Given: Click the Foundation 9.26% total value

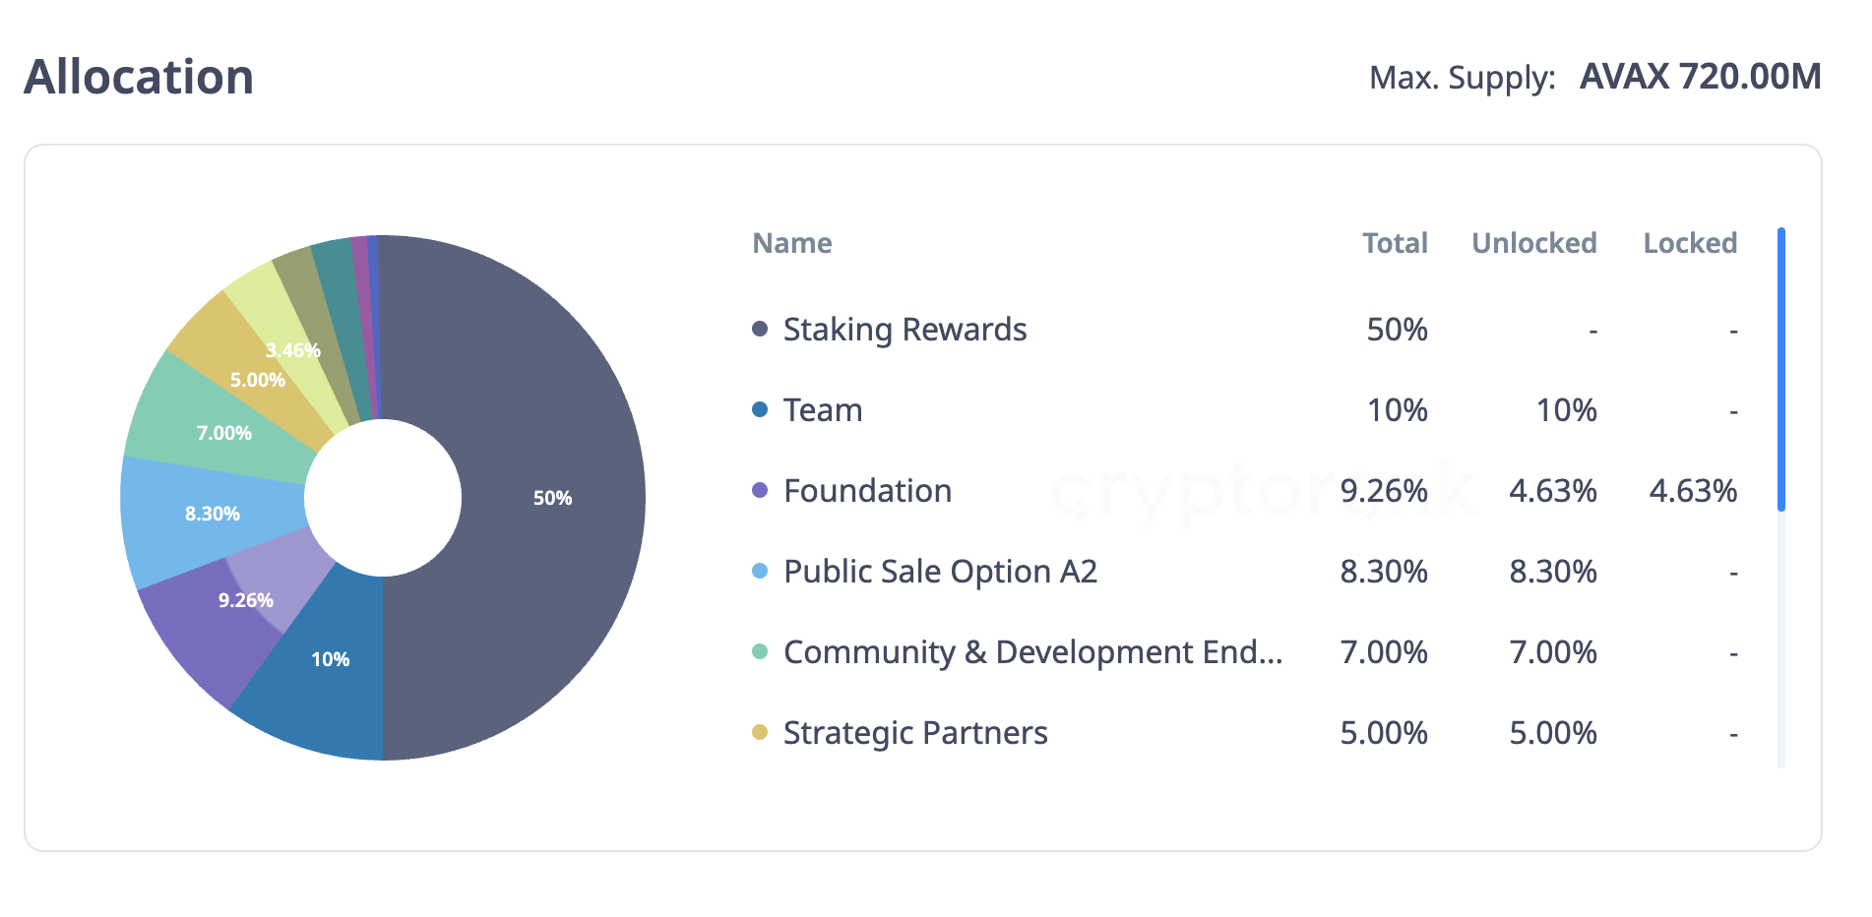Looking at the screenshot, I should [1384, 491].
